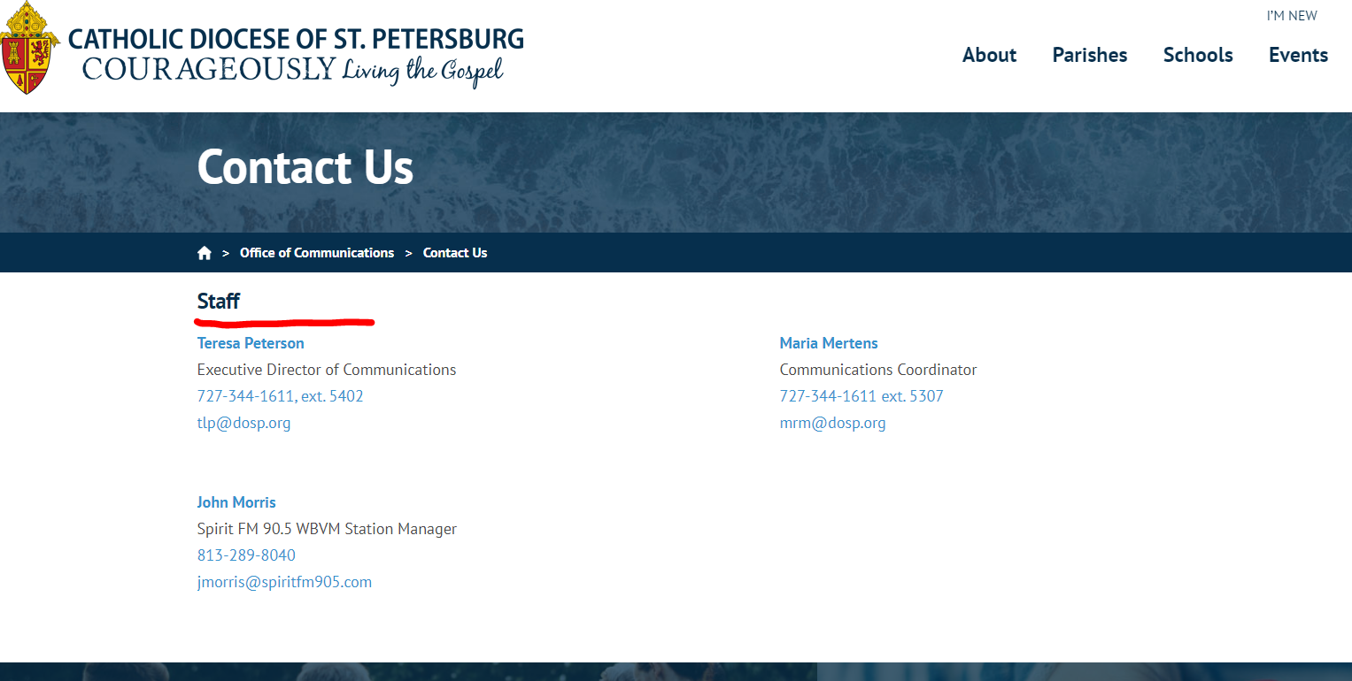Open John Morris' profile link
This screenshot has width=1352, height=681.
[236, 502]
